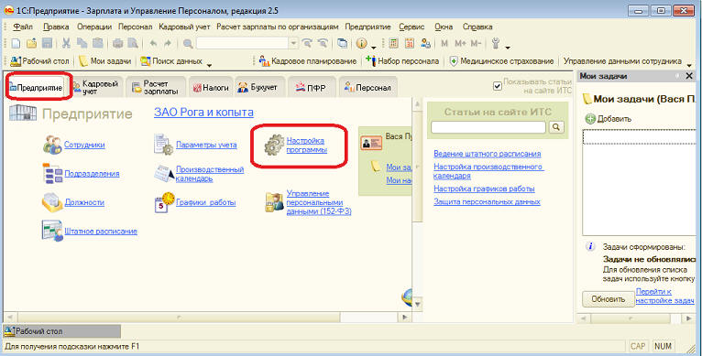This screenshot has height=356, width=702.
Task: Switch to the Предприятие tab
Action: coord(38,87)
